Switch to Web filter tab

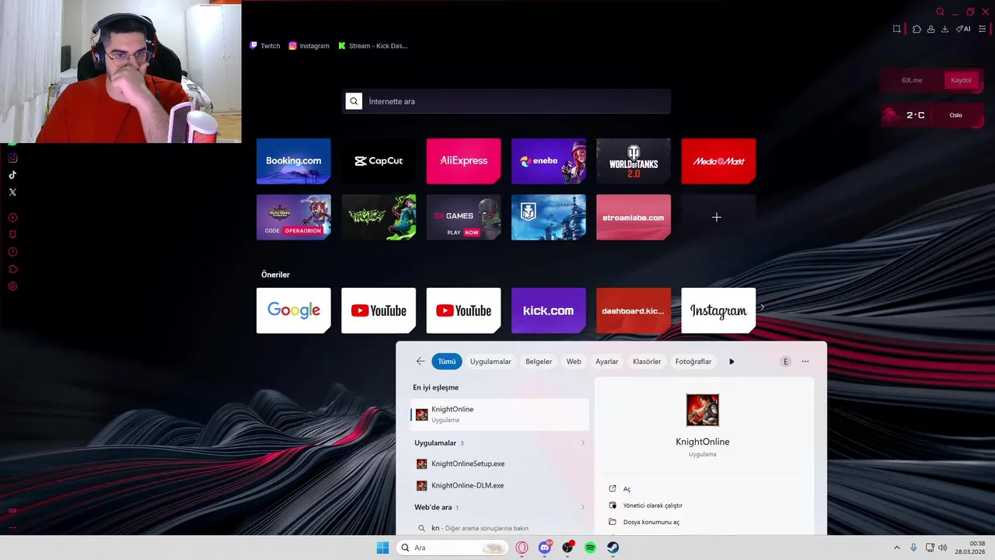pyautogui.click(x=574, y=362)
